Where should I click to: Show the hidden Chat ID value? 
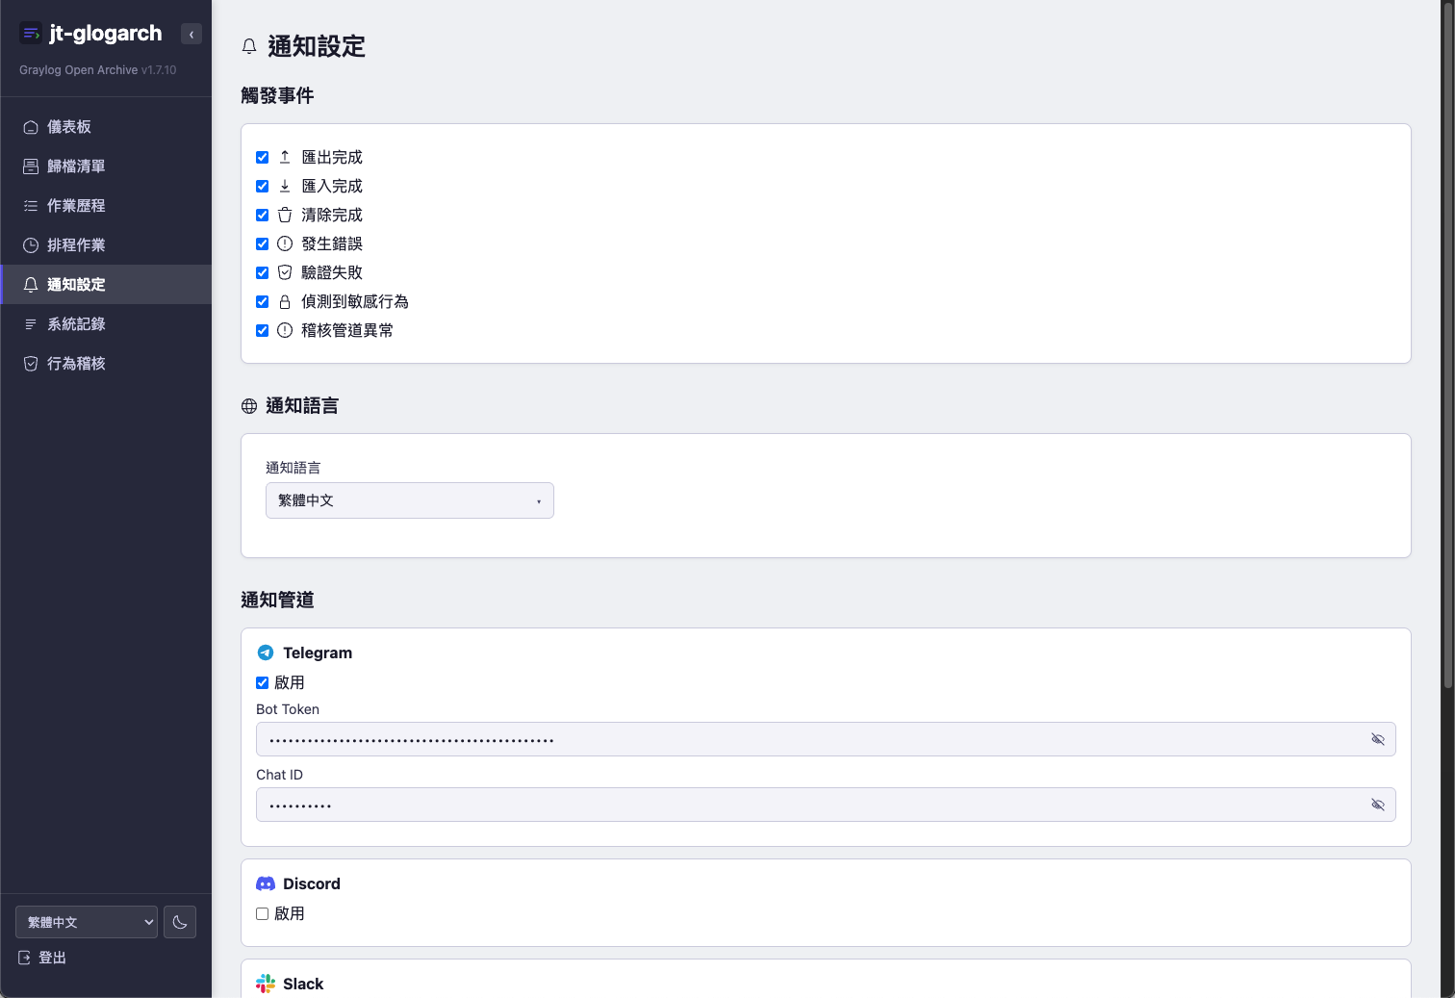(1378, 805)
